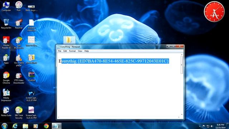Select Google Chrome desktop shortcut
The width and height of the screenshot is (229, 129).
(x=6, y=78)
